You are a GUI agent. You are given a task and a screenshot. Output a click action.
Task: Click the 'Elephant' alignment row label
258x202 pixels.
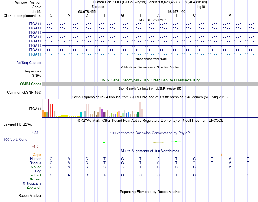click(34, 175)
